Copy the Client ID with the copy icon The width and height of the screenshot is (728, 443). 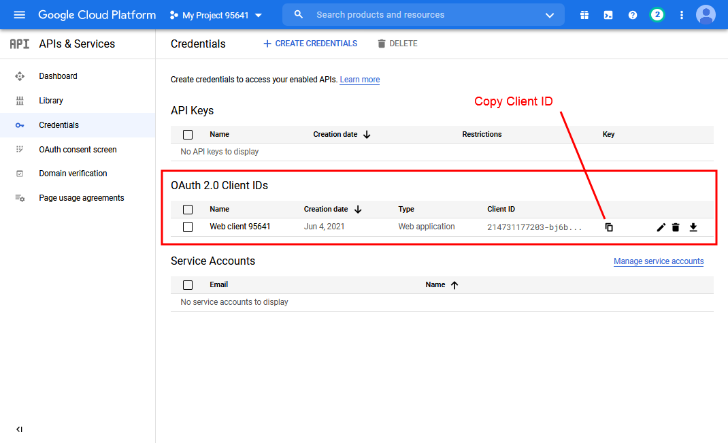coord(609,227)
